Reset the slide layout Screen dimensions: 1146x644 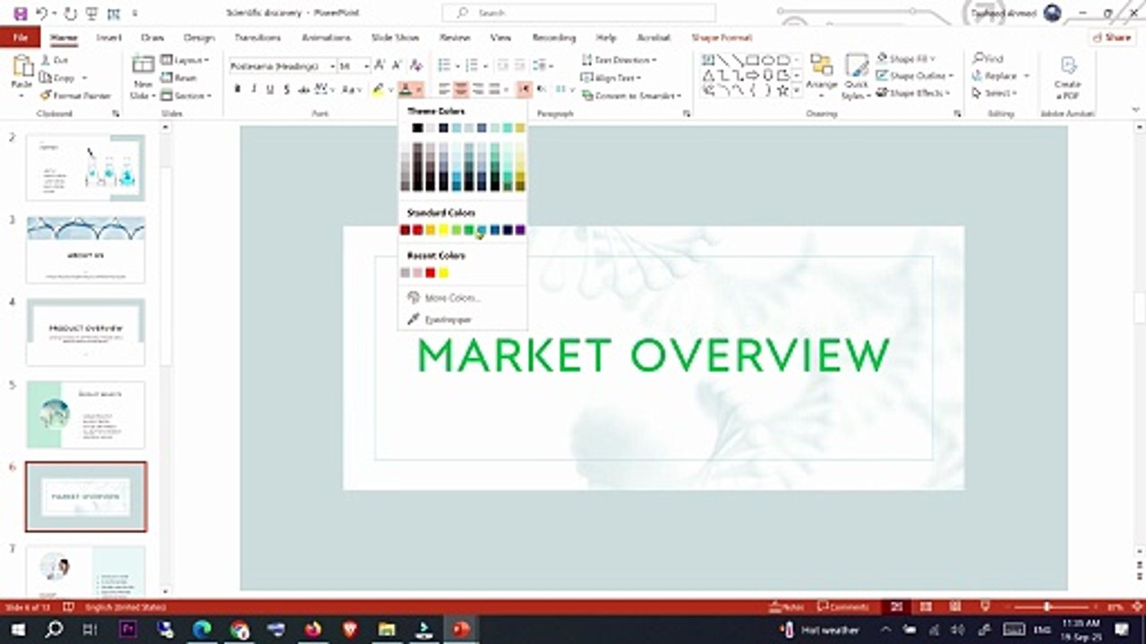click(x=179, y=78)
